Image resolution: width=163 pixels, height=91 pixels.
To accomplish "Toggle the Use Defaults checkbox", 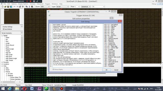I will [3, 29].
